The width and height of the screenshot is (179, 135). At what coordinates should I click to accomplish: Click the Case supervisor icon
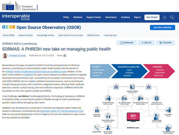click(157, 98)
